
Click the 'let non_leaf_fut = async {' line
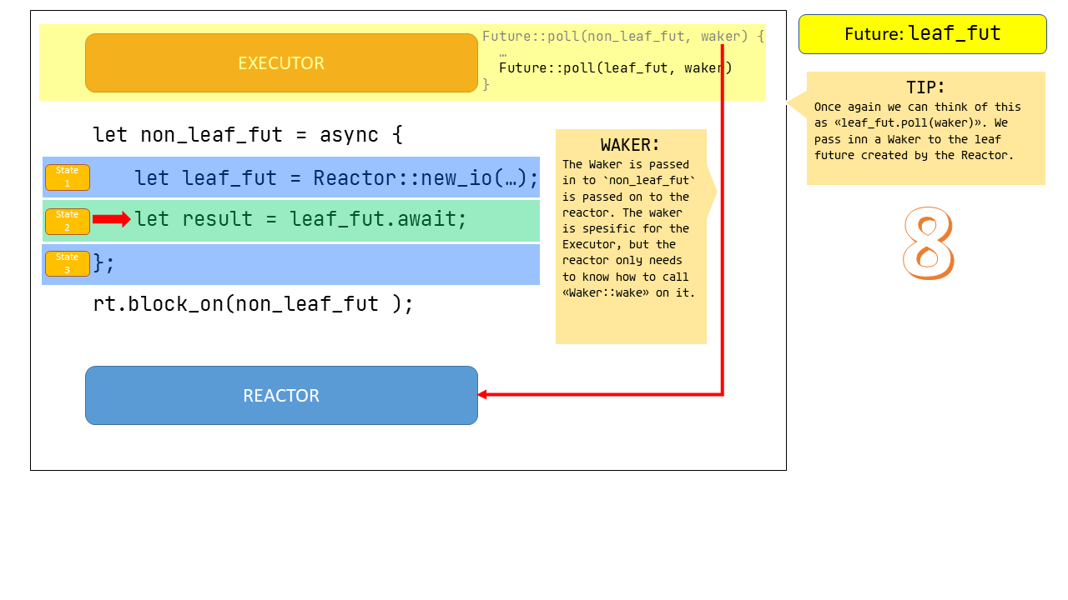coord(248,135)
